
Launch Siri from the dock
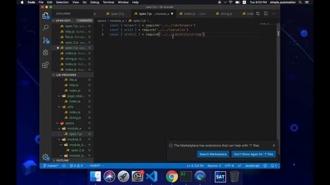109,176
